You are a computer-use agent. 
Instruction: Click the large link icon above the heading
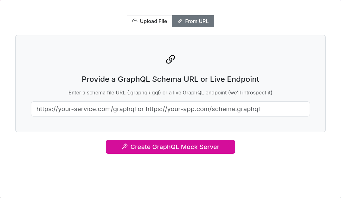pos(170,59)
